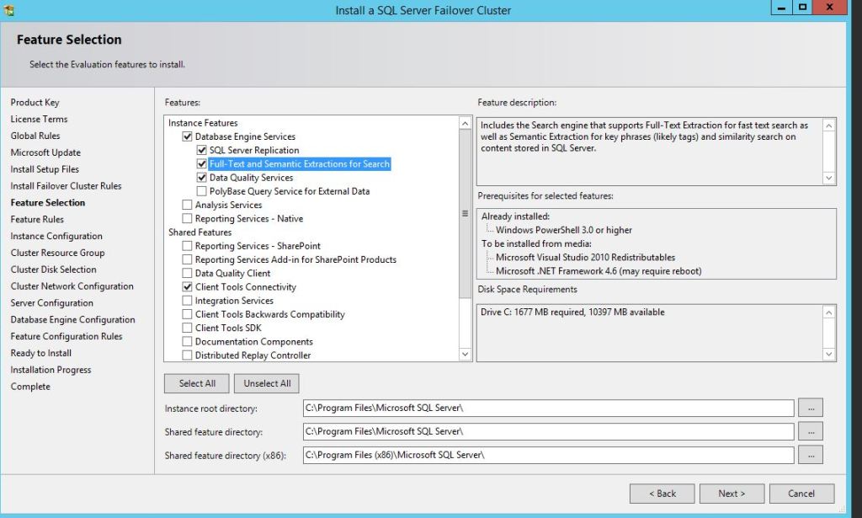
Task: Browse for the shared feature directory (x86)
Action: pos(810,455)
